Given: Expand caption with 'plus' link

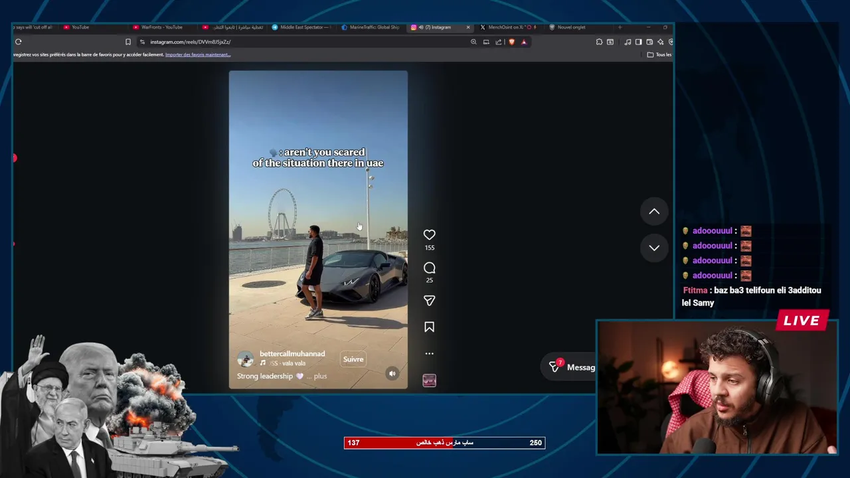Looking at the screenshot, I should (320, 376).
